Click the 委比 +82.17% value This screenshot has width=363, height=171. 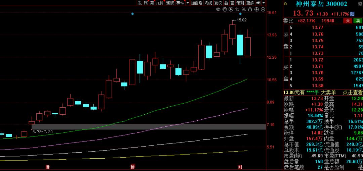click(307, 21)
